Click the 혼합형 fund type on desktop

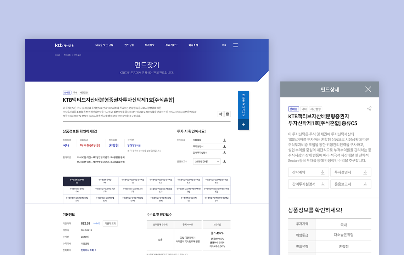[x=114, y=146]
